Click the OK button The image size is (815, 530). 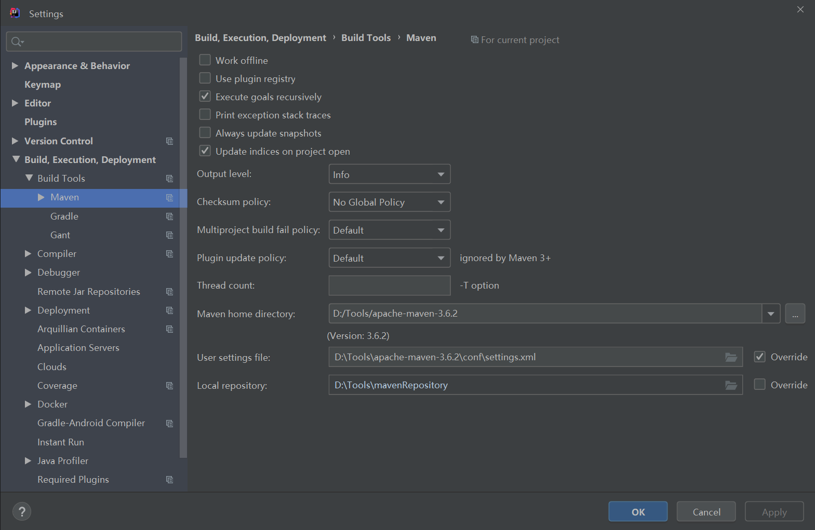[638, 512]
